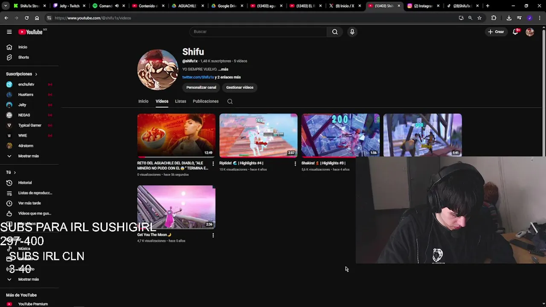Switch to Google Drive browser tab
The image size is (546, 307).
click(x=227, y=6)
